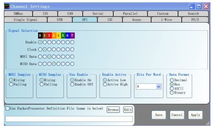Screen dimensions: 214x130
Task: Maximize the Channel Settings window
Action: point(199,6)
